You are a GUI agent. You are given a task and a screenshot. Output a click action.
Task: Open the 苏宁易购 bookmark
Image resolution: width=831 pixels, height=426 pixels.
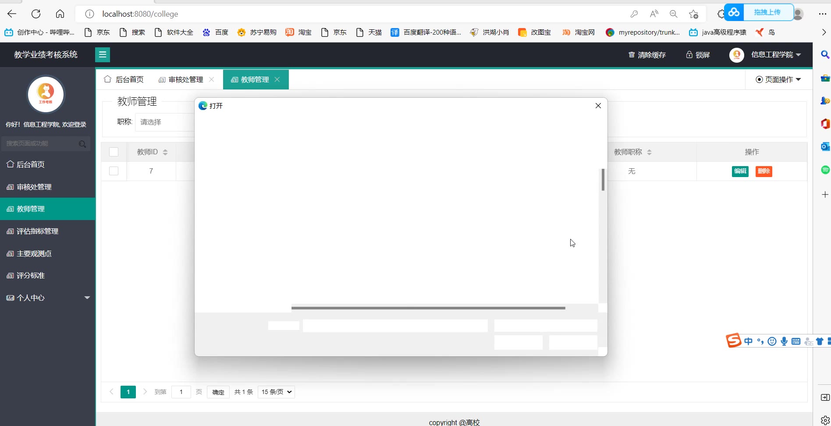tap(257, 32)
